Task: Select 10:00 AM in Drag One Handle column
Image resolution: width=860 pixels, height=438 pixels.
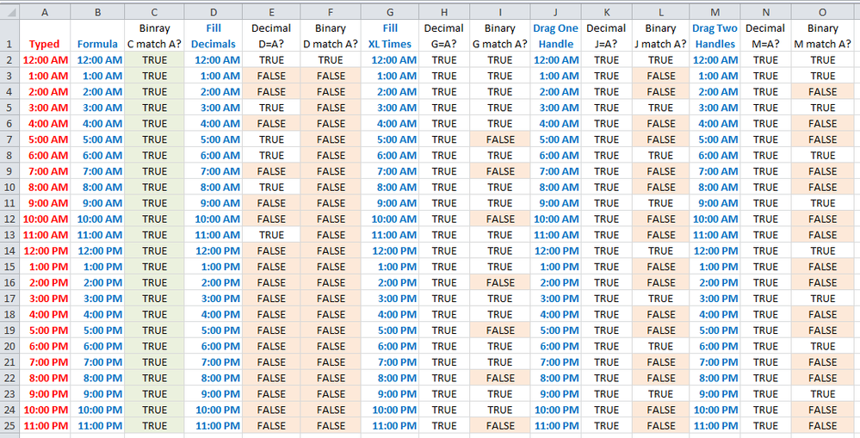Action: click(x=555, y=219)
